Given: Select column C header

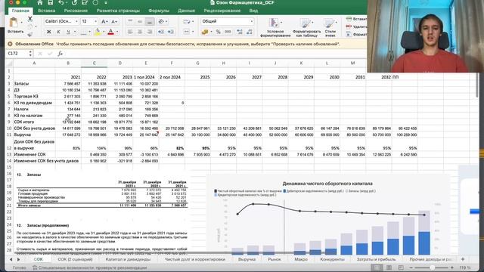Looking at the screenshot, I should 94,63.
